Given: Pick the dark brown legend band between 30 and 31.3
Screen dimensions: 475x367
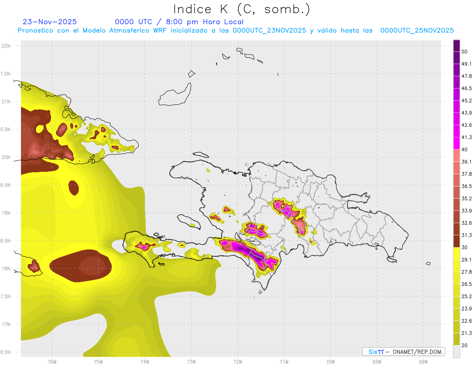Looking at the screenshot, I should [x=456, y=241].
